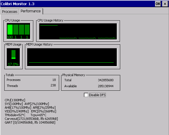169x135 pixels.
Task: Click the second CPU core usage bar
Action: click(x=16, y=29)
